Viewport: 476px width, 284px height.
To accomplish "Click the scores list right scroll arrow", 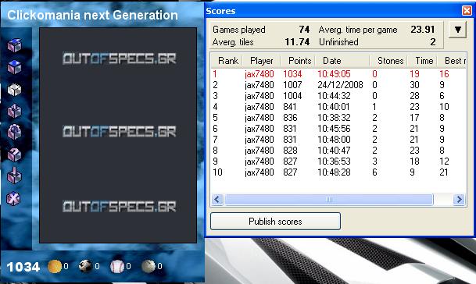I will [x=459, y=200].
